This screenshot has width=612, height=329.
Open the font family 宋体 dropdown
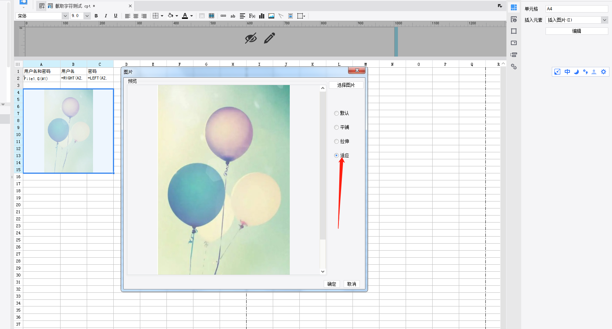click(65, 16)
